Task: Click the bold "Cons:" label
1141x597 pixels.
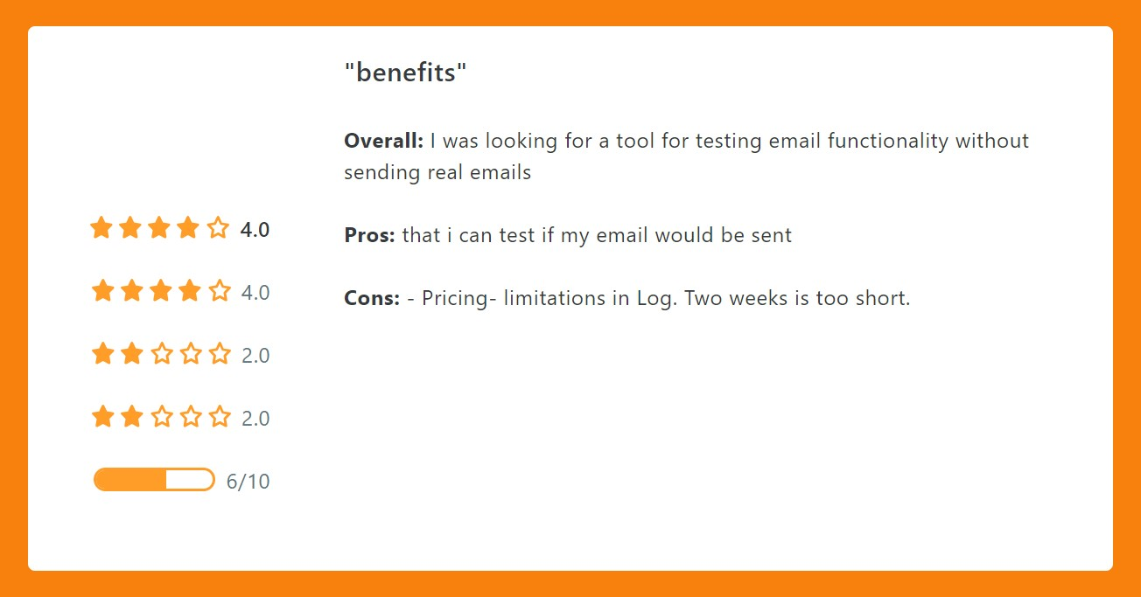Action: [372, 298]
